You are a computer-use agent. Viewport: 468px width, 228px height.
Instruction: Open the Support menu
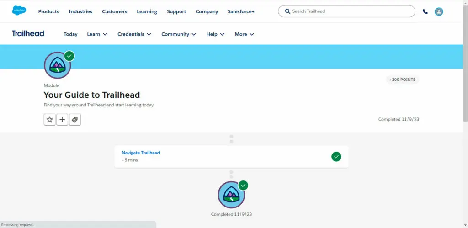[x=176, y=11]
